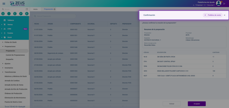
Task: Open the hamburger main menu
Action: coord(4,4)
